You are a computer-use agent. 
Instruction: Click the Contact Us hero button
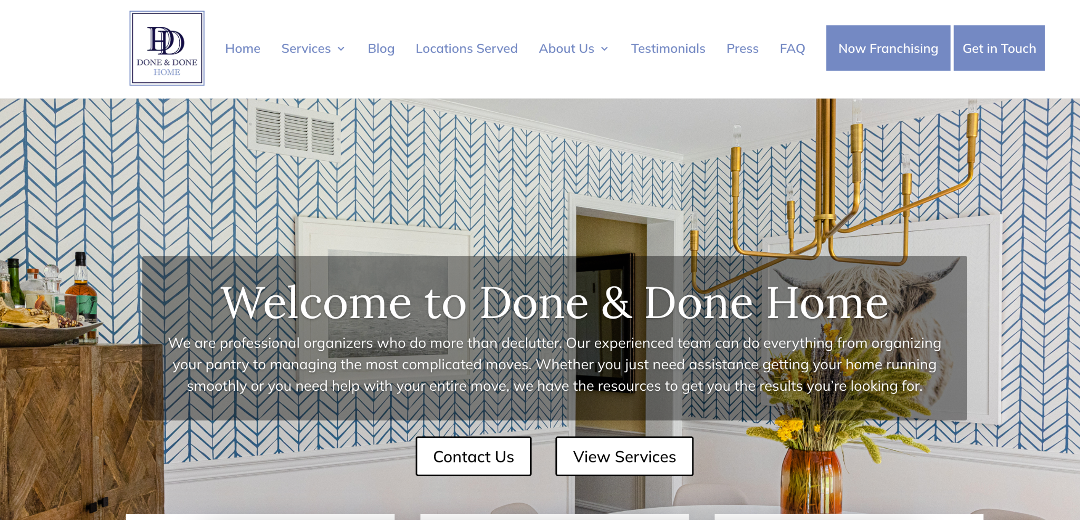coord(474,456)
